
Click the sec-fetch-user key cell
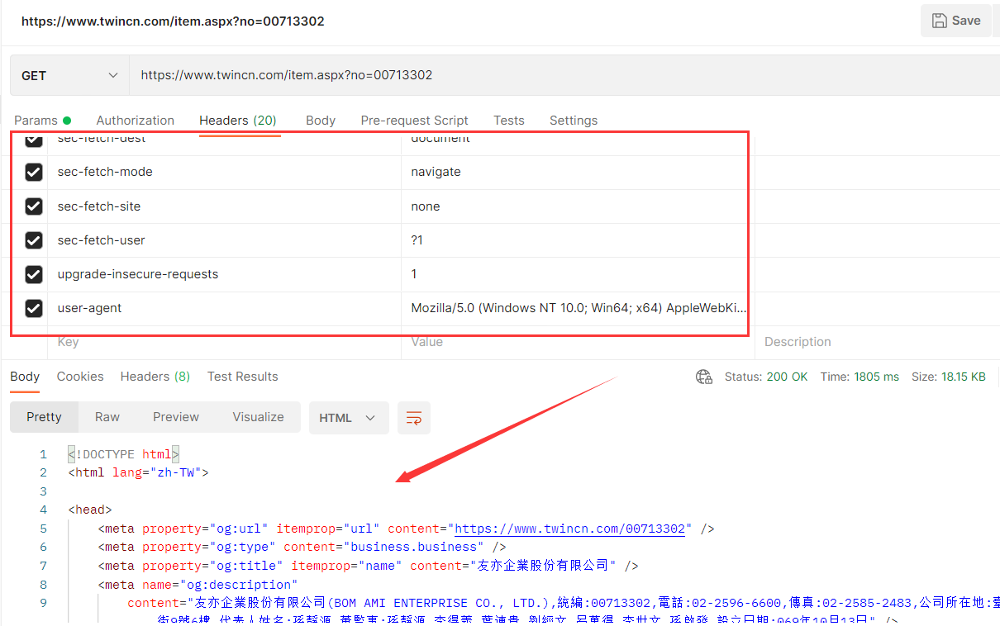(x=224, y=240)
